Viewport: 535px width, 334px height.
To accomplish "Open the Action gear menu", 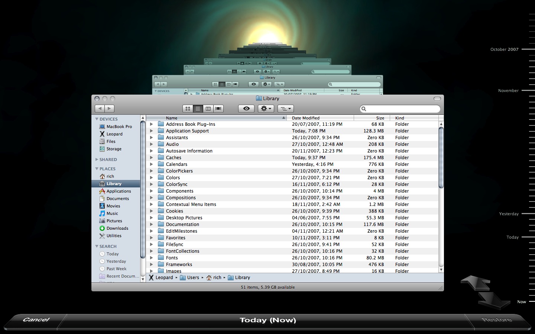I will (x=266, y=109).
